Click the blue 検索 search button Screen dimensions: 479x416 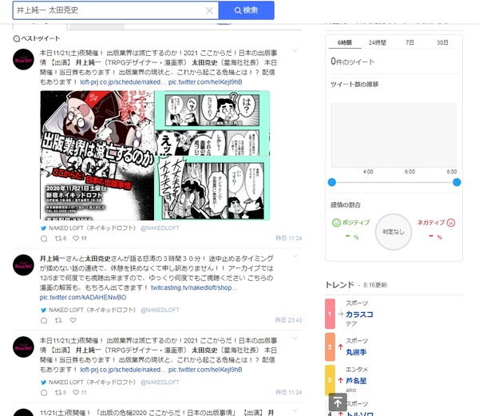[x=246, y=10]
